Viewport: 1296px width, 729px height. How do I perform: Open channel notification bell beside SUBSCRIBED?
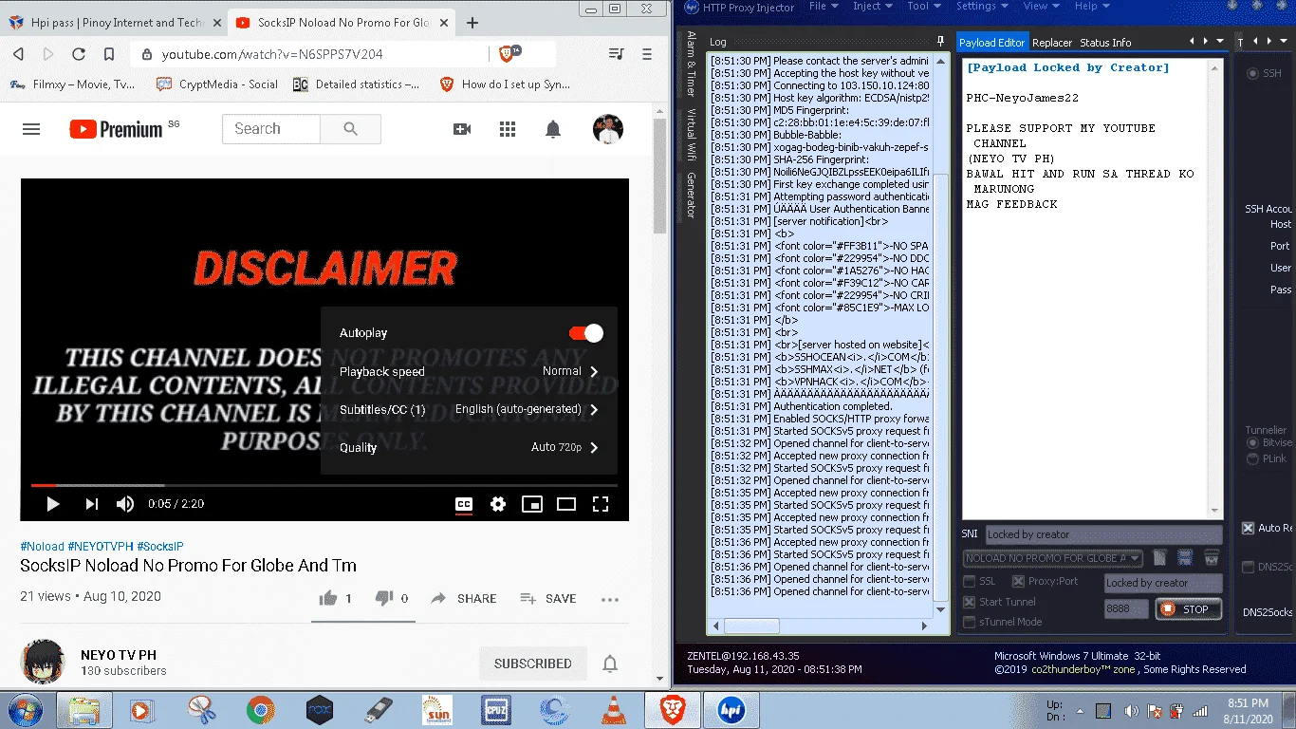(610, 664)
